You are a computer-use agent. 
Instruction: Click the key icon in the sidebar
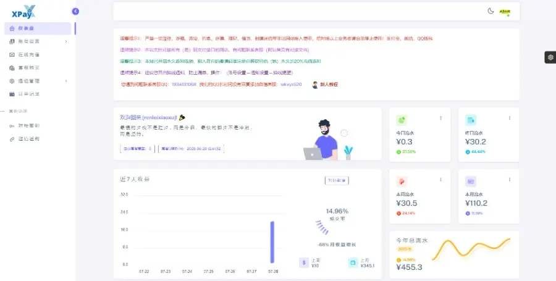(x=12, y=125)
